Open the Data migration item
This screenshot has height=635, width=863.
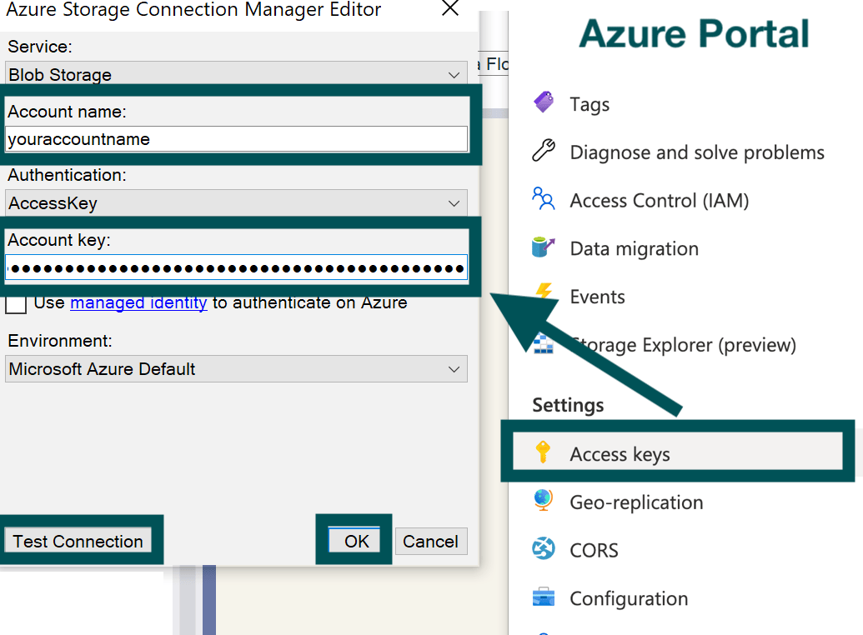click(x=634, y=248)
